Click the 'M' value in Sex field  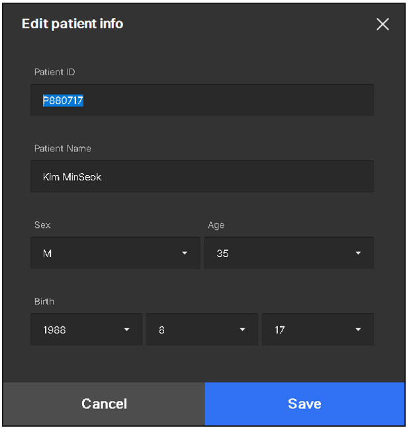point(47,254)
